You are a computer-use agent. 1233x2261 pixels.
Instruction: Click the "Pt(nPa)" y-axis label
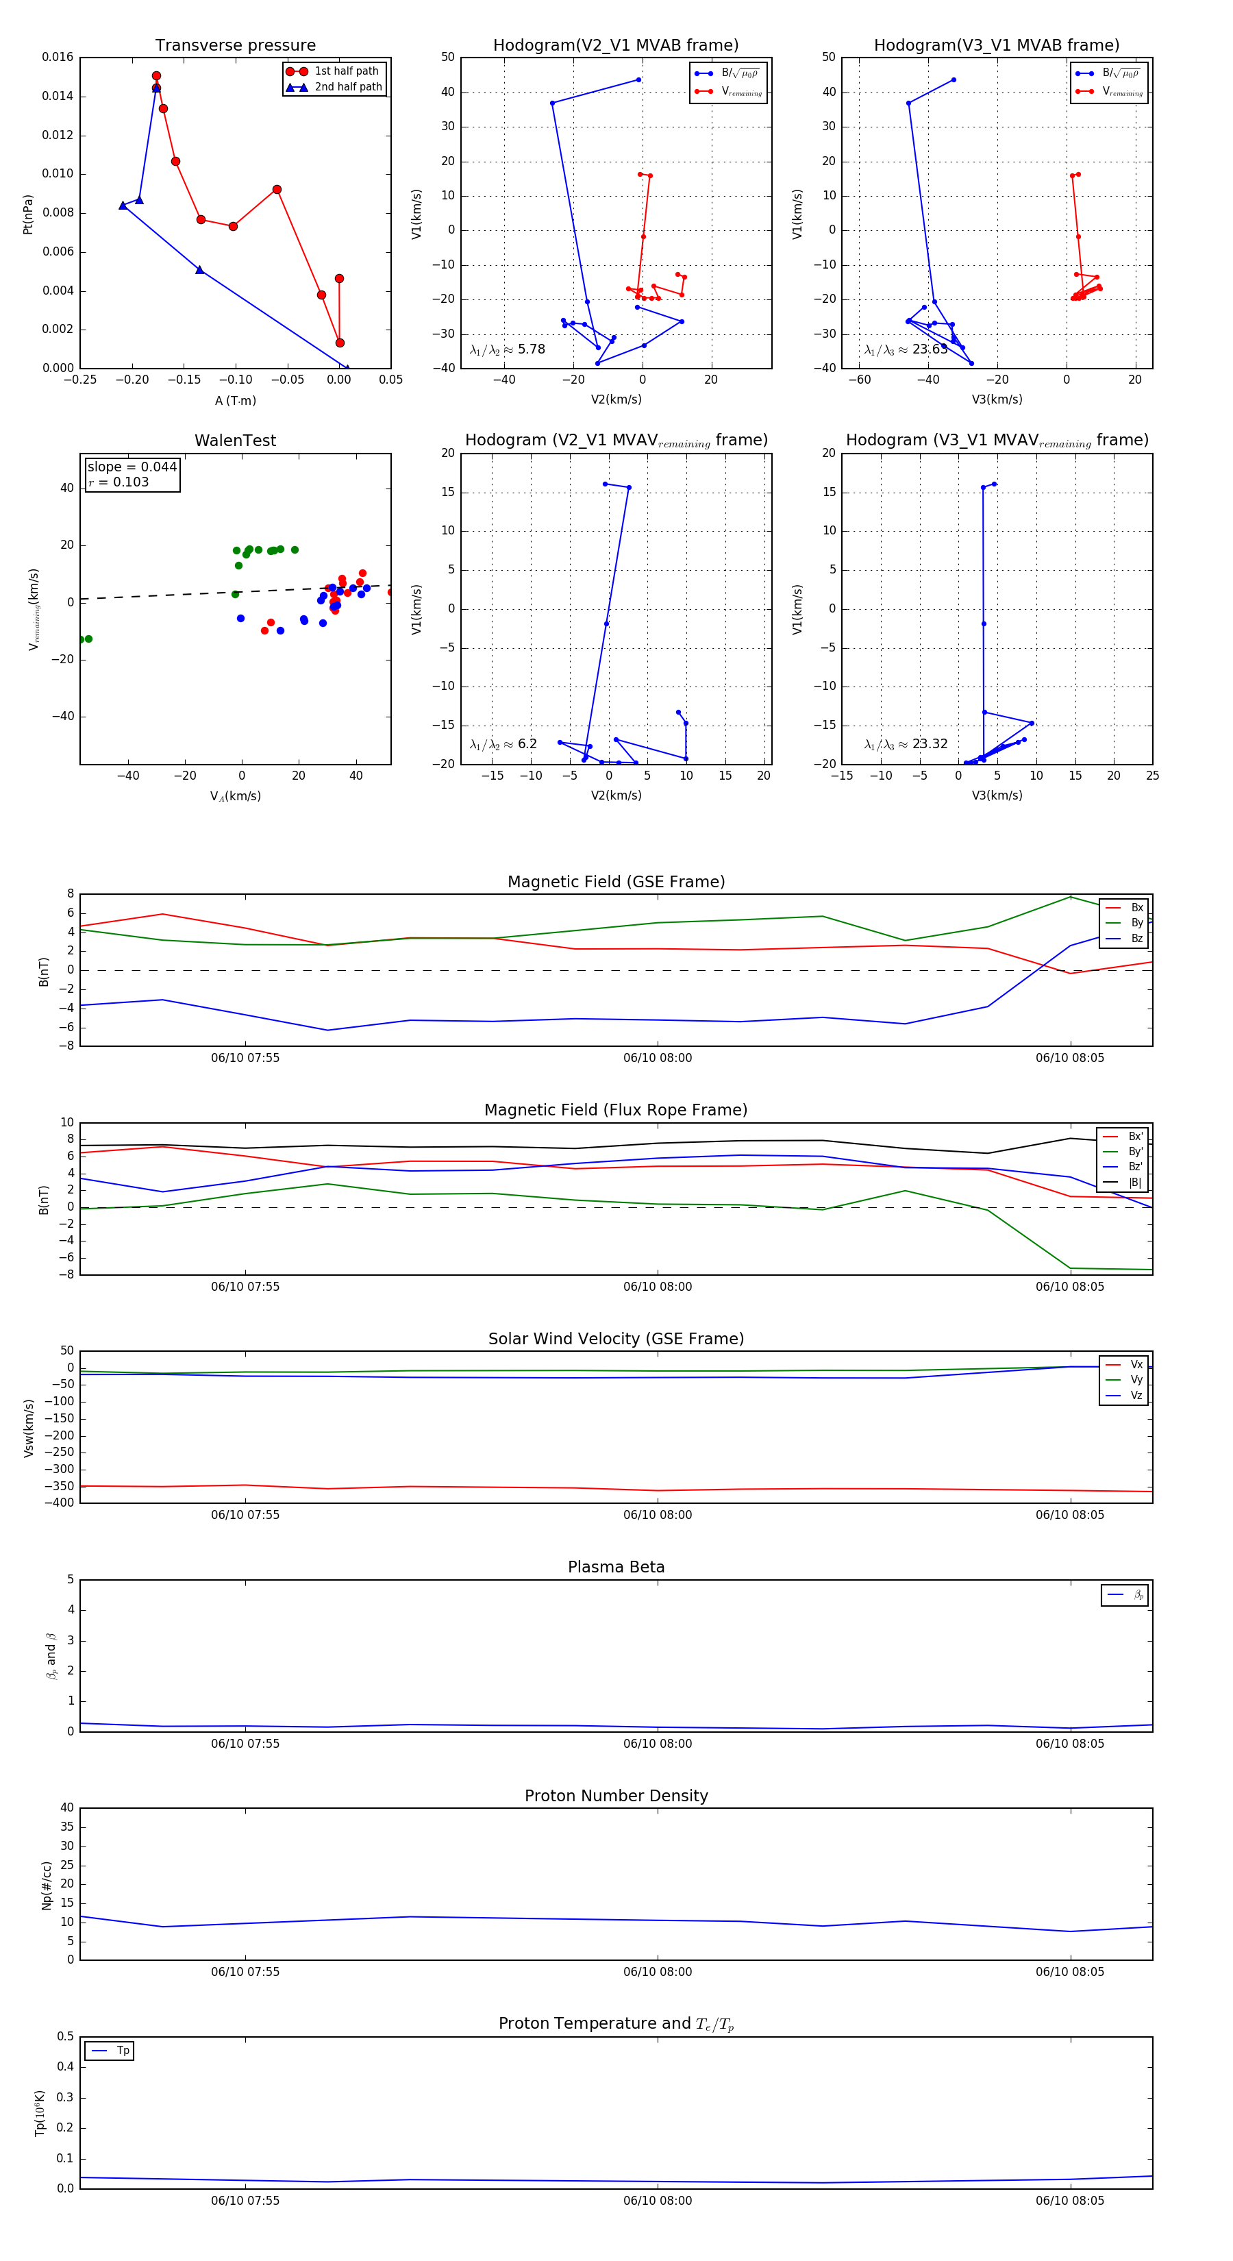28,213
